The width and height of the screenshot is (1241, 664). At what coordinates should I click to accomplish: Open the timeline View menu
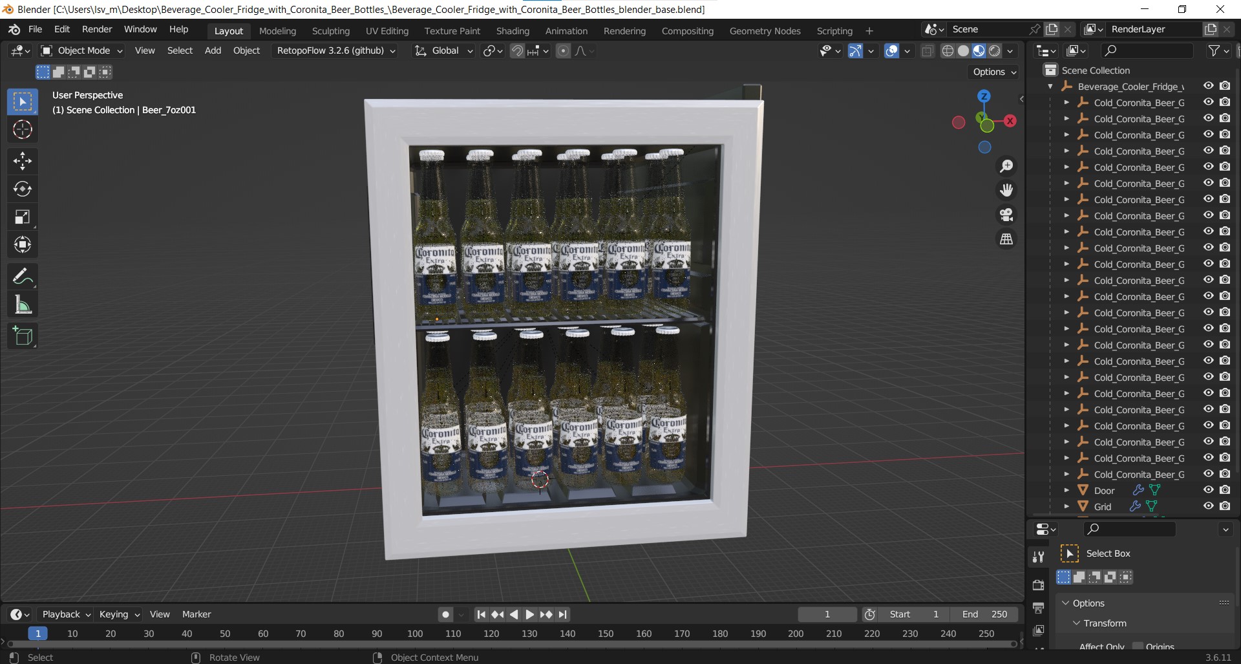160,614
